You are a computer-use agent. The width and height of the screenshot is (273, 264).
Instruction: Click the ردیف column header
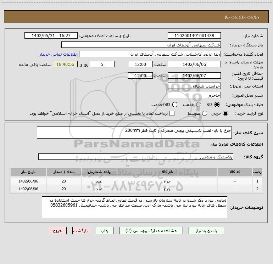pyautogui.click(x=257, y=172)
